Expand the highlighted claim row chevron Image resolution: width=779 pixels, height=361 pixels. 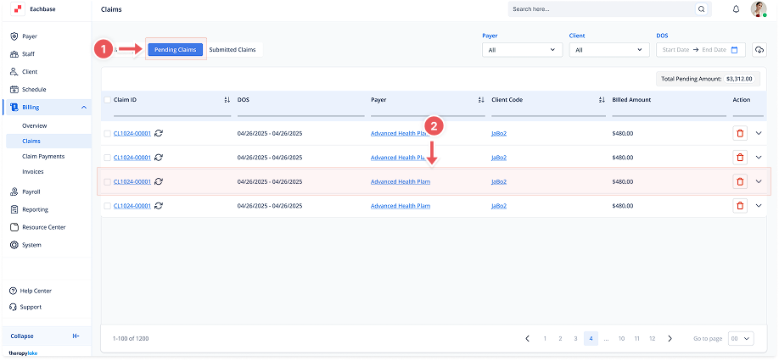[758, 181]
